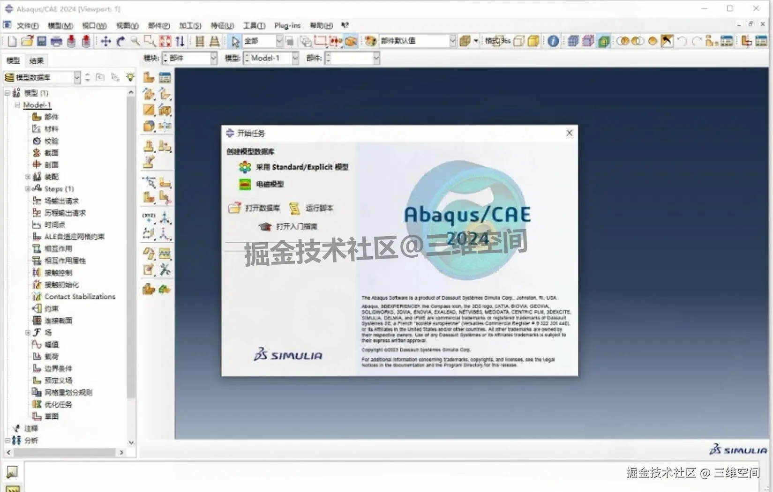Activate the Pan View tool
Image resolution: width=773 pixels, height=492 pixels.
pos(105,41)
